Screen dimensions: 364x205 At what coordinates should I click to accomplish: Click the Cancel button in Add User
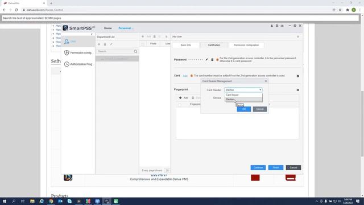pos(293,167)
